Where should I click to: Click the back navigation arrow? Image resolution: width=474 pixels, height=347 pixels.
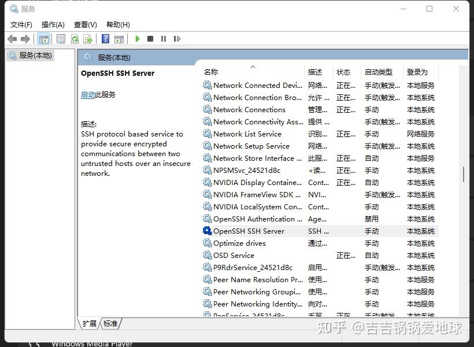pos(12,39)
